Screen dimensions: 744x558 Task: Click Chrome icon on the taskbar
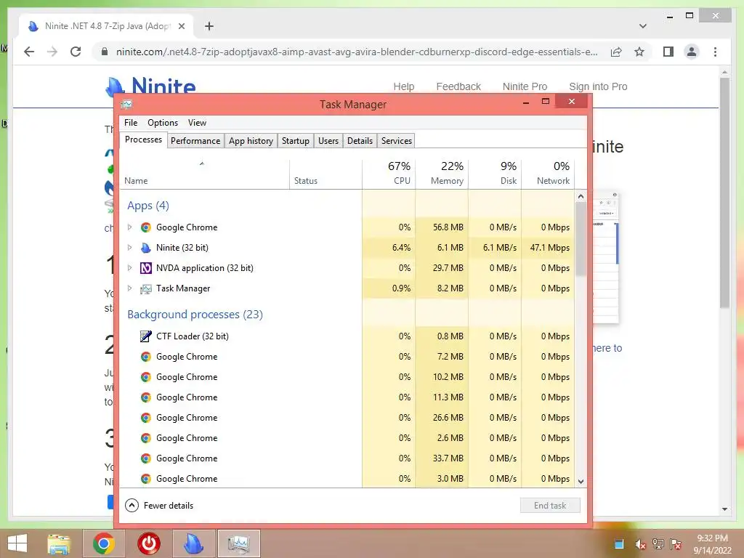[x=104, y=543]
